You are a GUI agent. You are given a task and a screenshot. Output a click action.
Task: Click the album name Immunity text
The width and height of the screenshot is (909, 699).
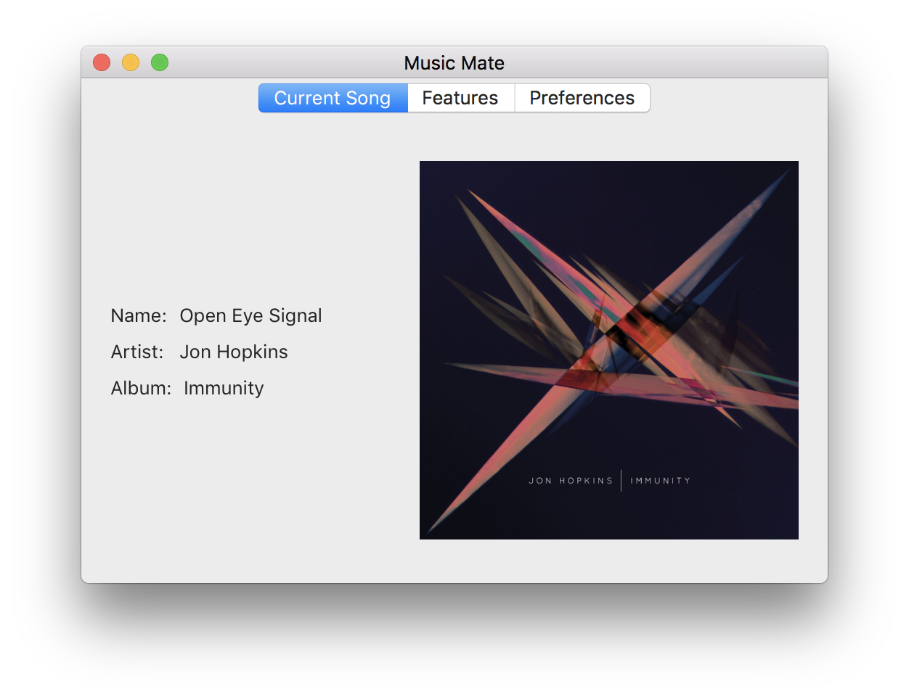coord(224,389)
